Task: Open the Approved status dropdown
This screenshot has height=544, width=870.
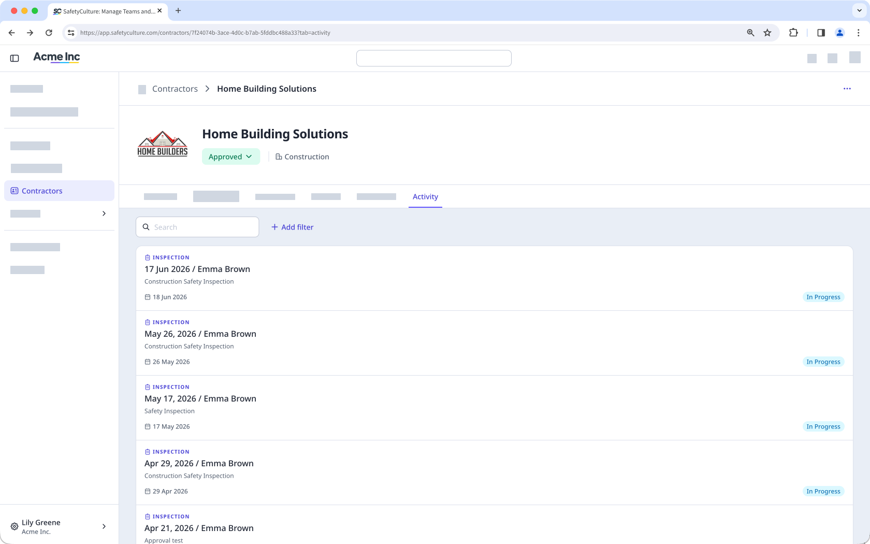Action: coord(231,156)
